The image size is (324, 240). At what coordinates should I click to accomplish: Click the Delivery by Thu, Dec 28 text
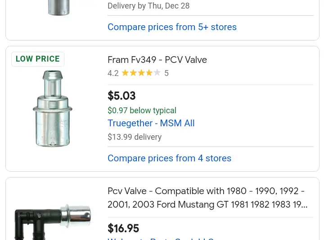tap(148, 6)
